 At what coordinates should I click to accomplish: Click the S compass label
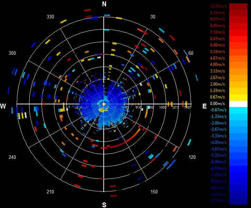tap(104, 205)
